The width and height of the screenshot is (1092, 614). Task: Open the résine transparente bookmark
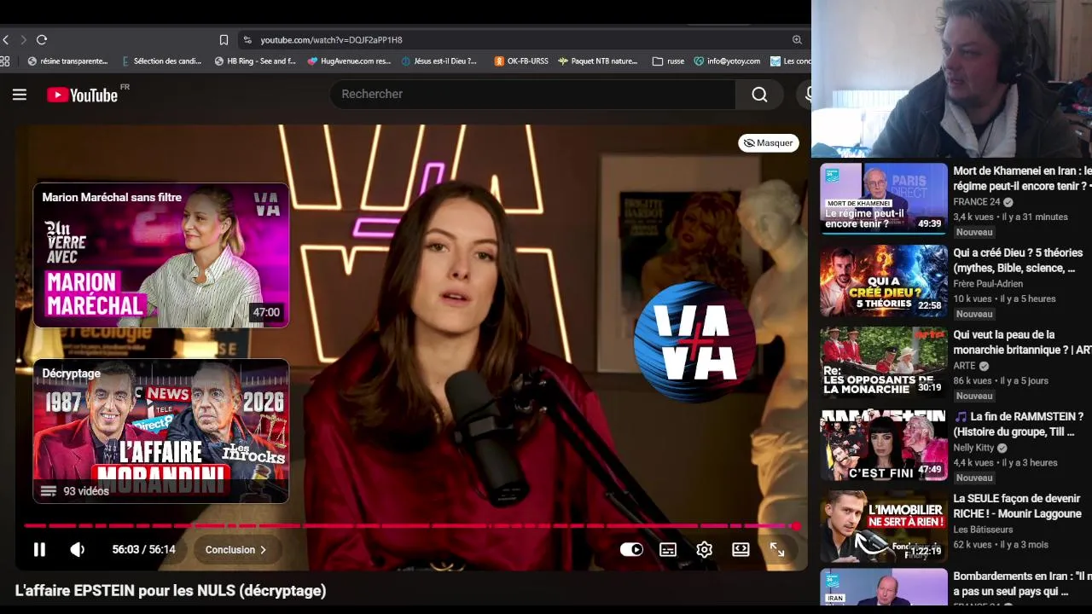[67, 61]
